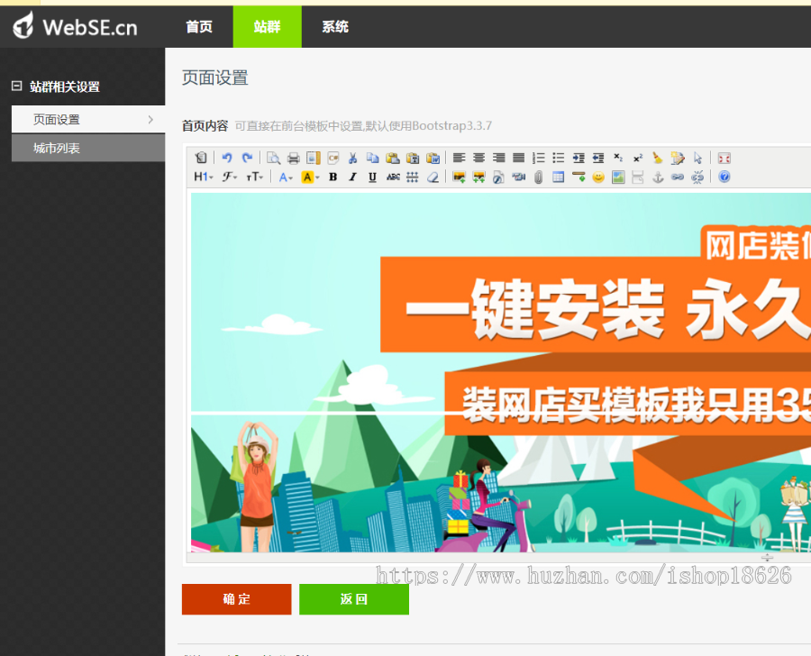Open the yellow highlight color picker
This screenshot has height=656, width=811.
(310, 177)
